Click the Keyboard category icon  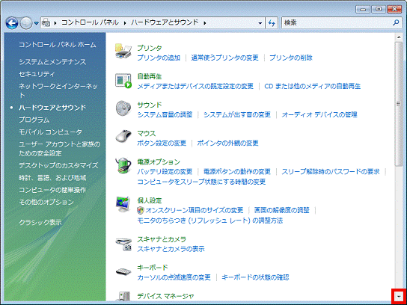tap(123, 271)
